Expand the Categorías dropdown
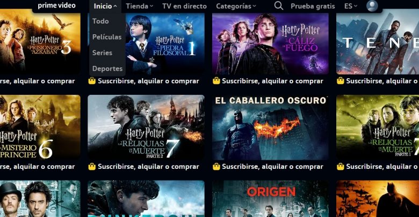Viewport: 419px width, 217px height. [236, 6]
